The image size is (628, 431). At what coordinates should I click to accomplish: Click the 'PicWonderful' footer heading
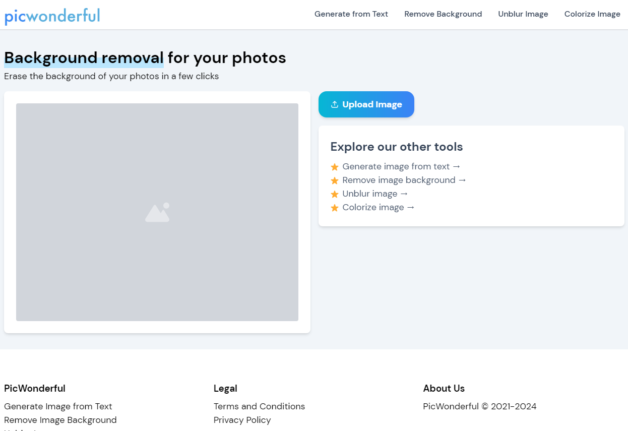pyautogui.click(x=35, y=389)
